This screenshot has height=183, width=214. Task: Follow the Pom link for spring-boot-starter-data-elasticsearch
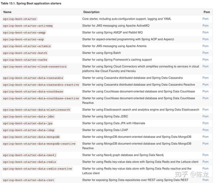click(205, 110)
